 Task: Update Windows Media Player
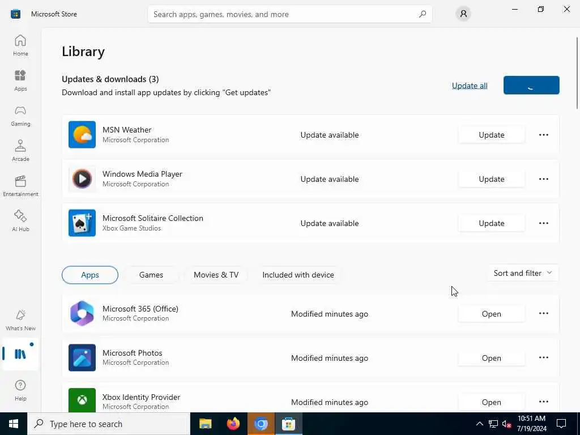491,179
